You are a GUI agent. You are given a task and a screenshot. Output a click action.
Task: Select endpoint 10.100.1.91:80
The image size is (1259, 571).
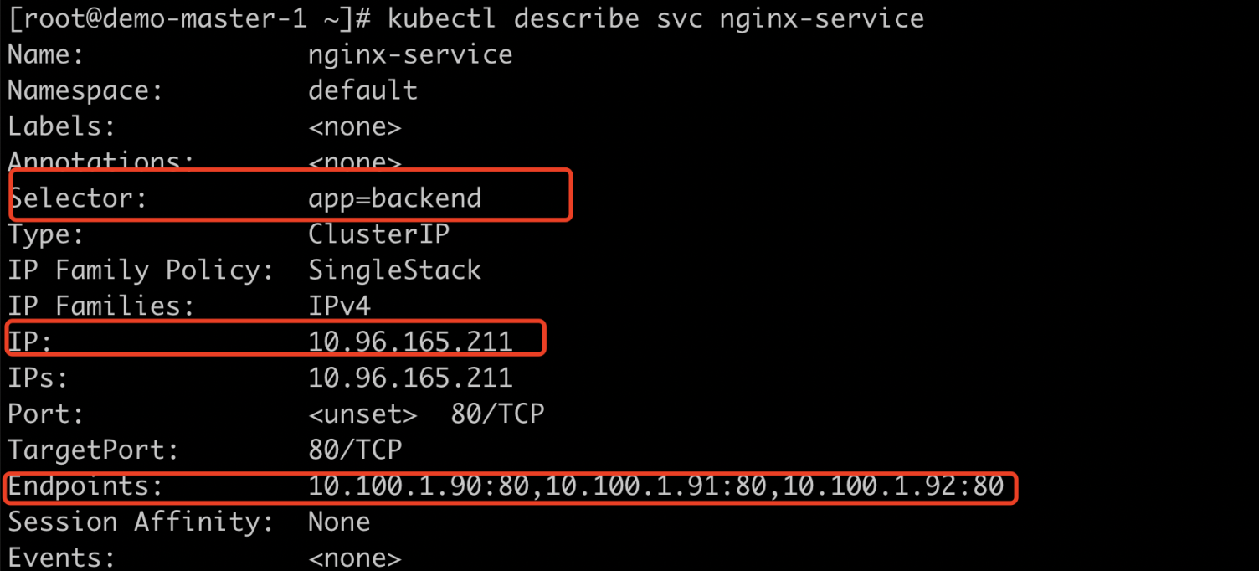pos(655,486)
